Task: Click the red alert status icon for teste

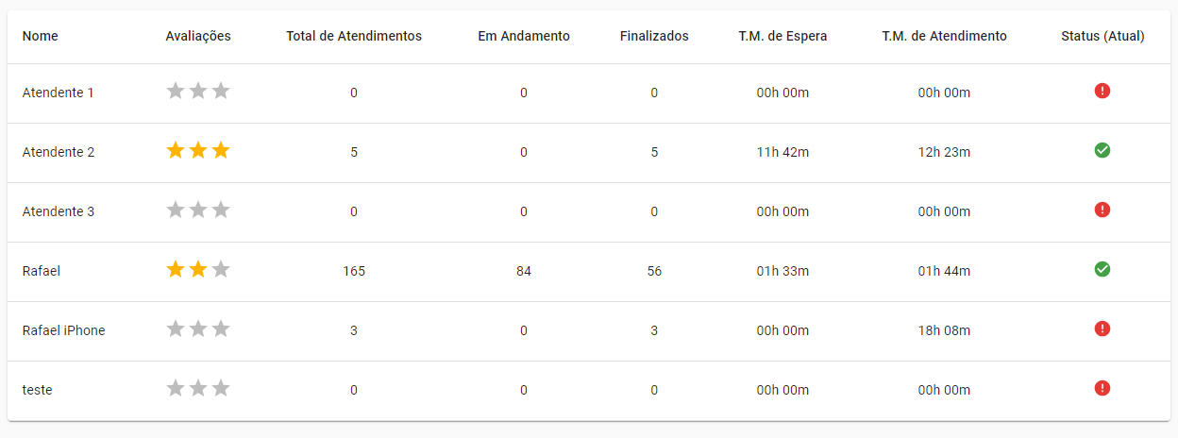Action: coord(1102,388)
